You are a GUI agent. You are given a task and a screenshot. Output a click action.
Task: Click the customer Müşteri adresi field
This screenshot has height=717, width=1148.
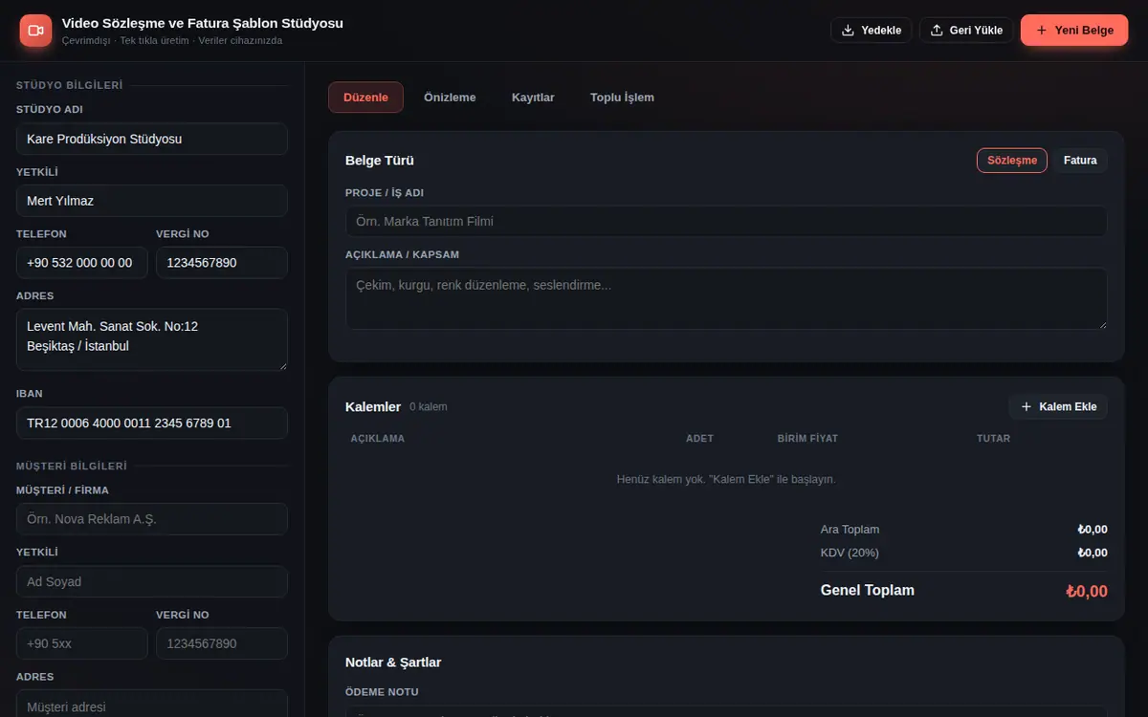[x=152, y=704]
